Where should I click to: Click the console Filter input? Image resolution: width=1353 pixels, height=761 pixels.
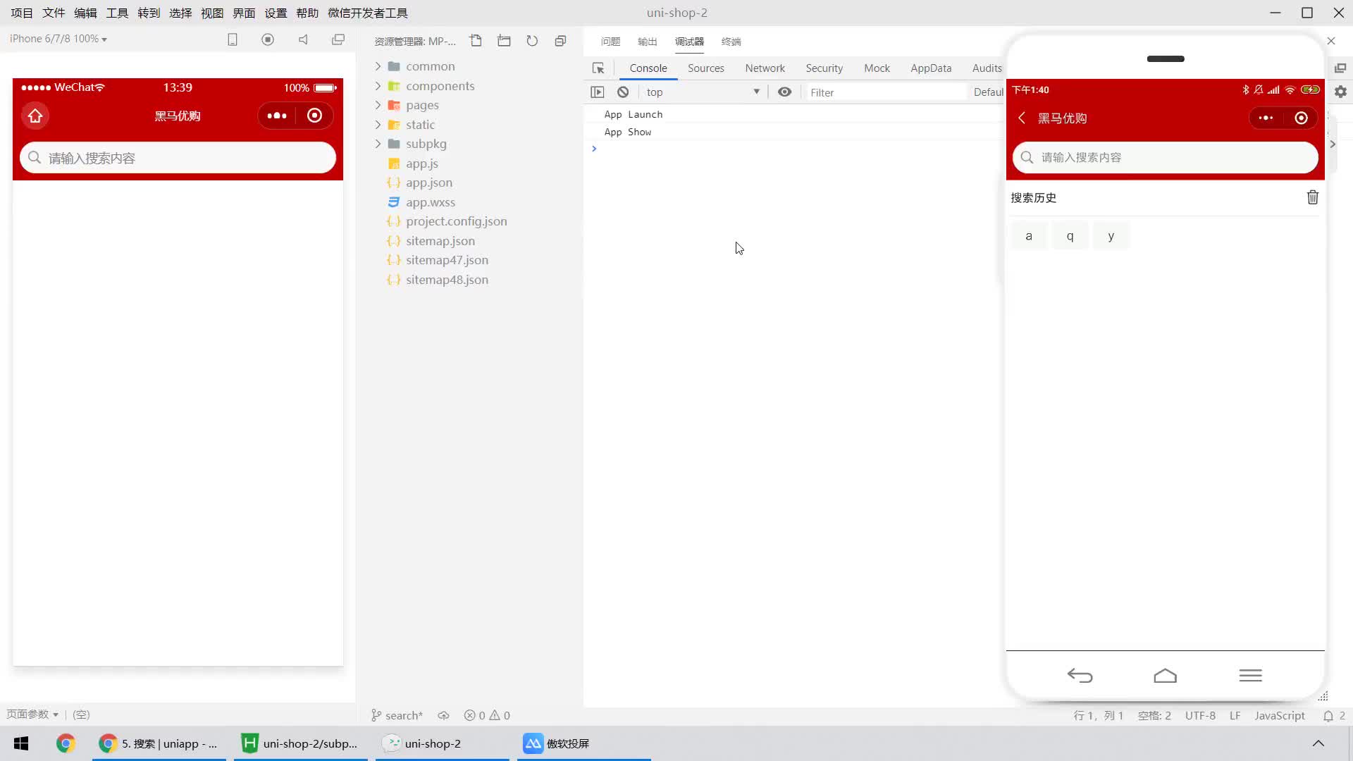(886, 92)
